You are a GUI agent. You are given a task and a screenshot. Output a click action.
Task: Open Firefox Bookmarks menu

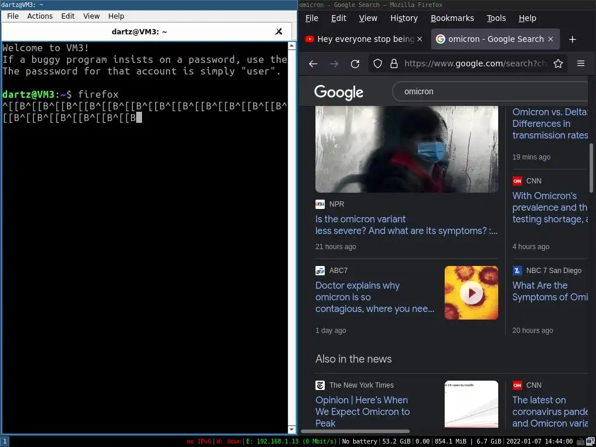[452, 18]
